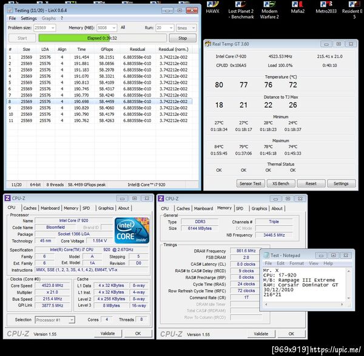Click the left CPU-Z window title icon
The width and height of the screenshot is (364, 356).
7,198
